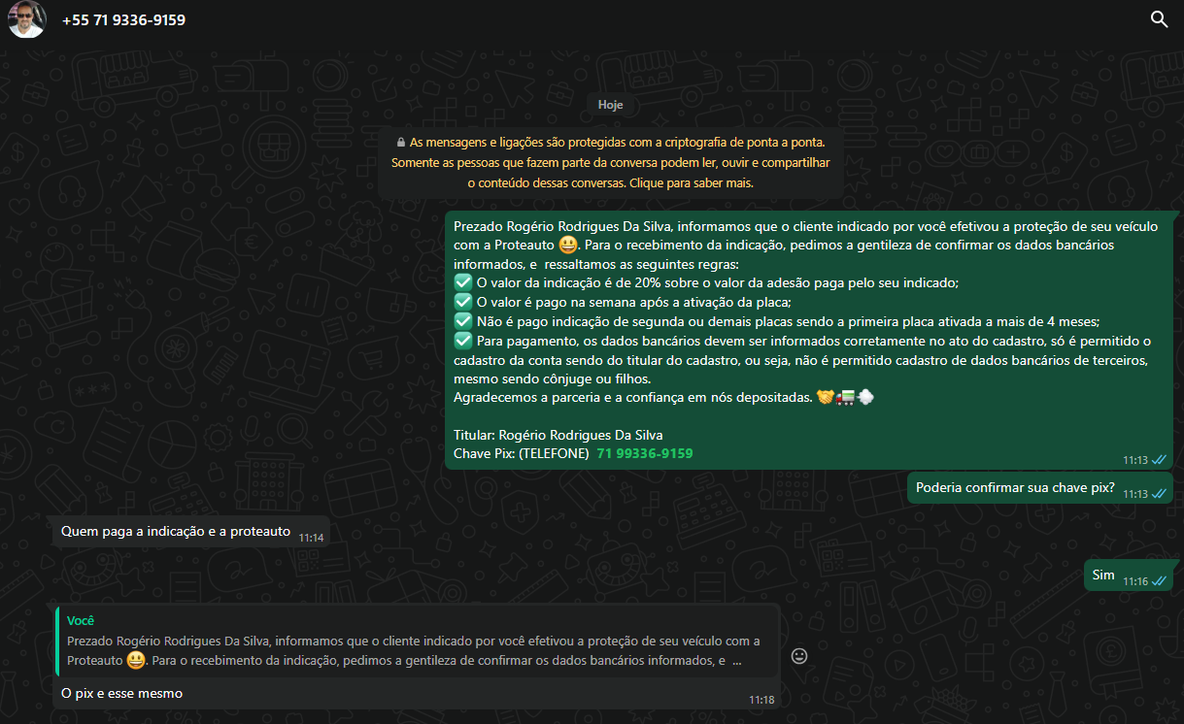Click the green Pix phone number link
1184x724 pixels.
coord(644,453)
